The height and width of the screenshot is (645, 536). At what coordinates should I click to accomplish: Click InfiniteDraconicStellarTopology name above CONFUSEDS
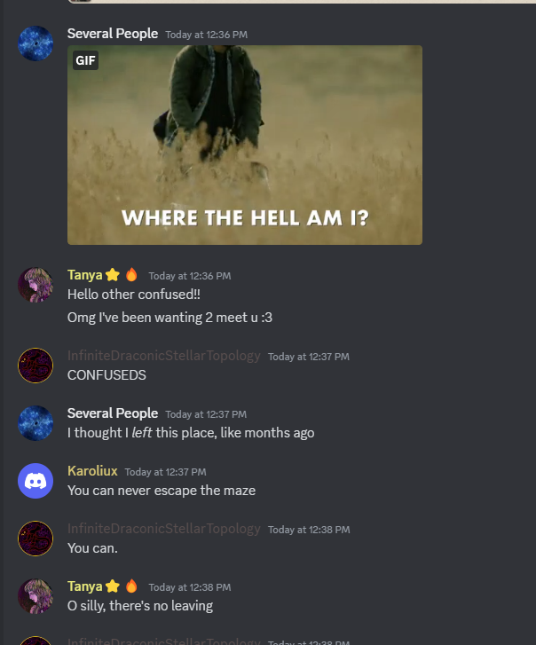tap(164, 356)
